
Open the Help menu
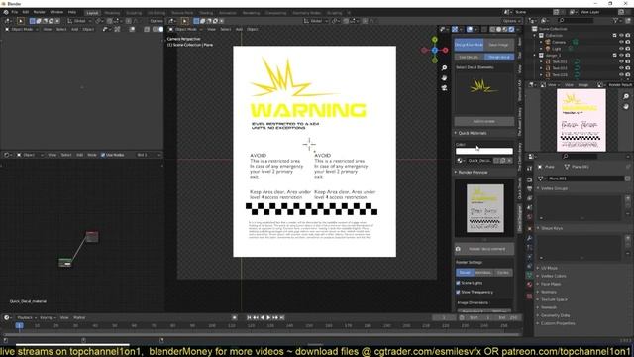[72, 12]
